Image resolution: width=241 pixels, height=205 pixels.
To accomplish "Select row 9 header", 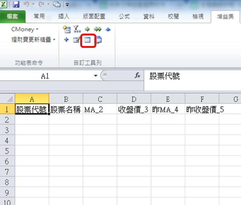I will [x=7, y=193].
